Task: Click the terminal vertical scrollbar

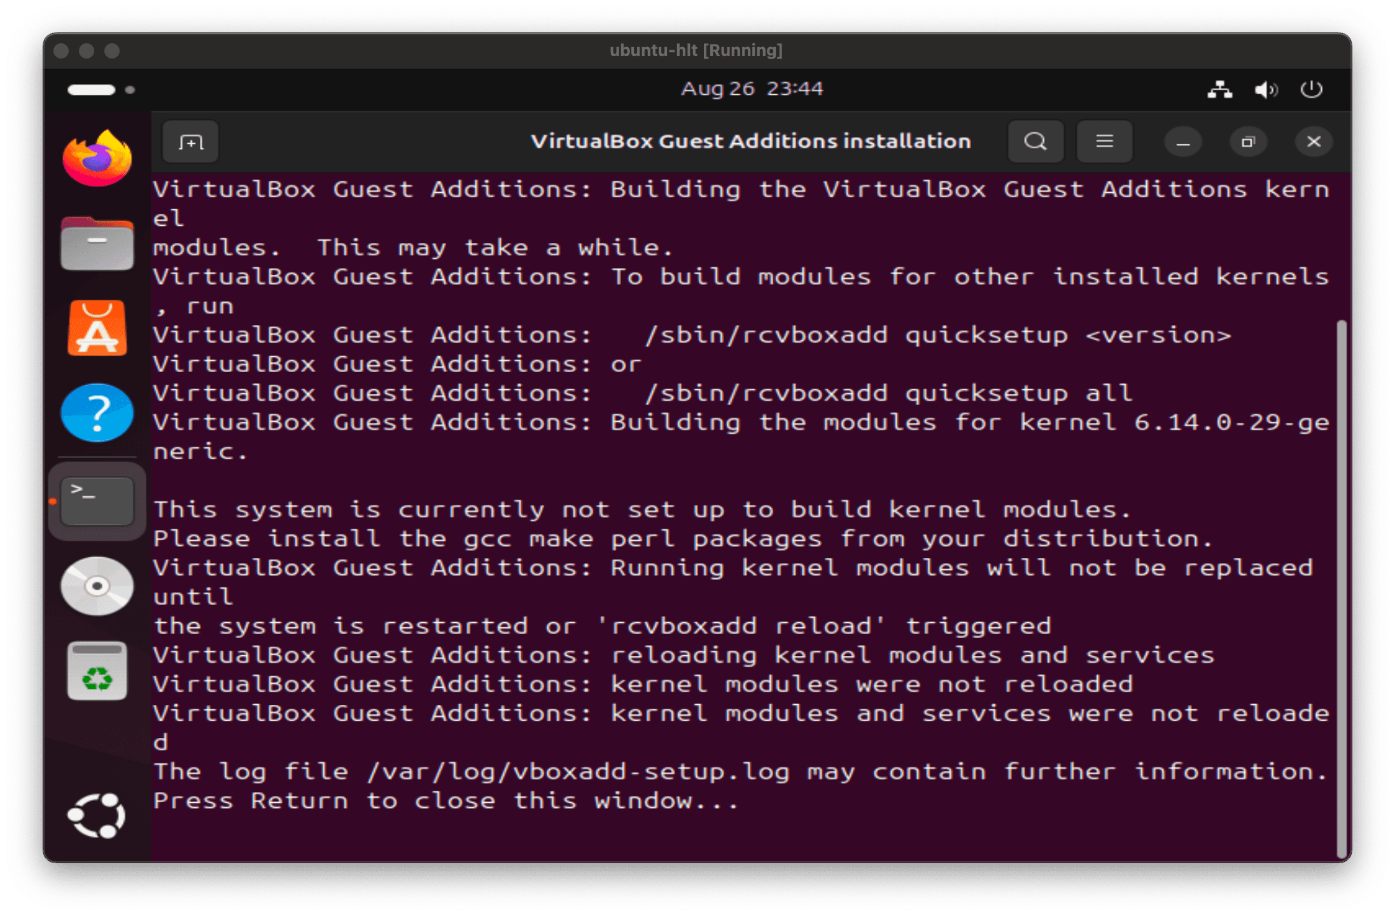Action: (1342, 588)
